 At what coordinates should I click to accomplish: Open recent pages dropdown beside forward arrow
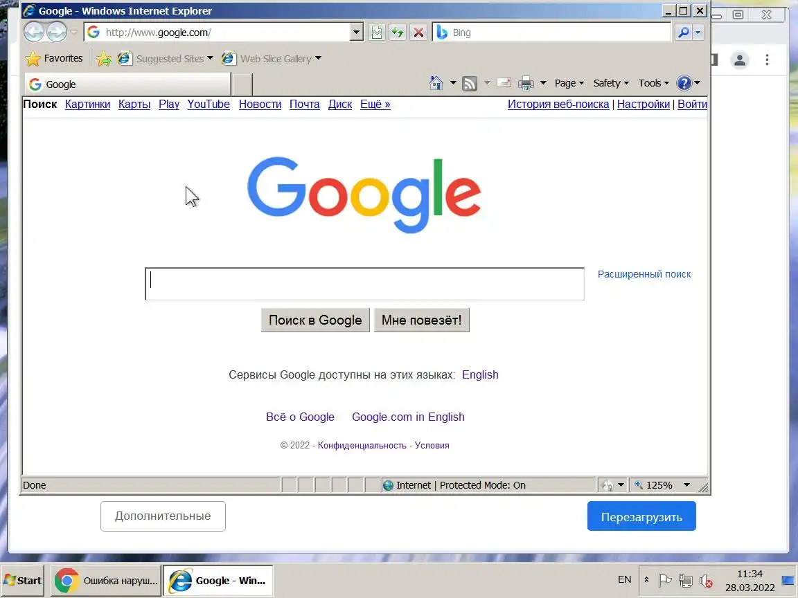[74, 33]
